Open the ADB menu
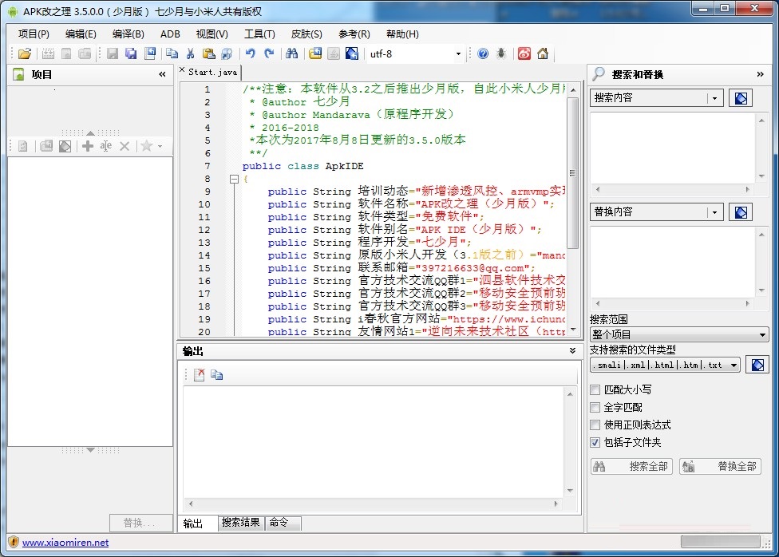This screenshot has height=557, width=779. (170, 34)
